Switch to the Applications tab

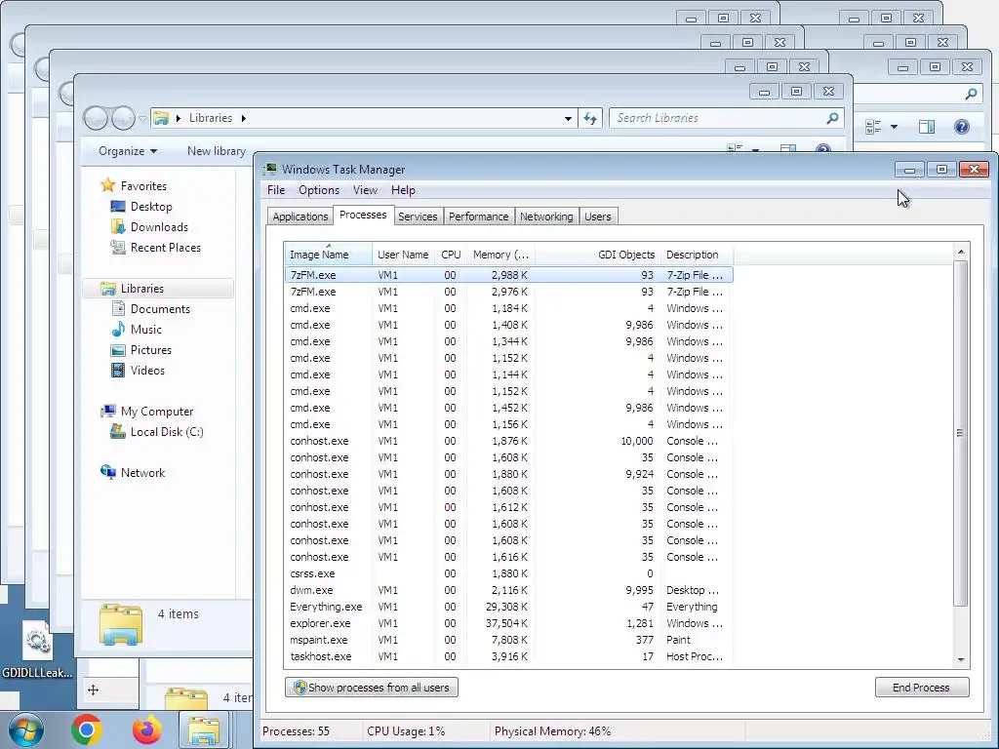point(300,217)
